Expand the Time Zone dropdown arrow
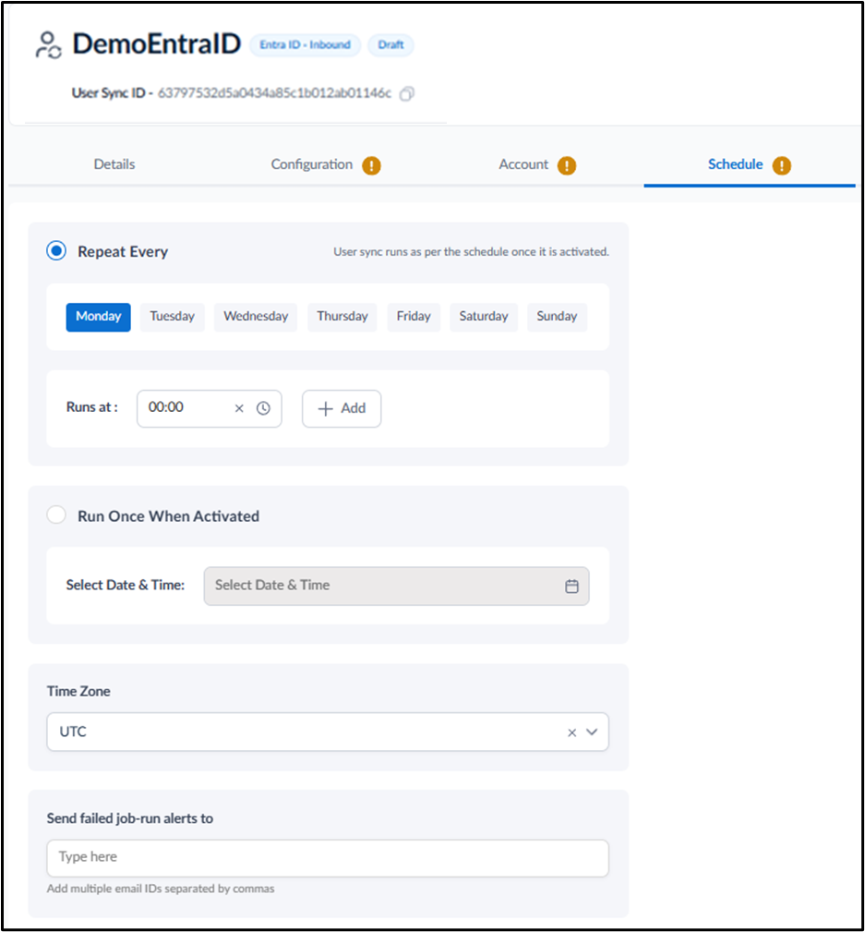This screenshot has height=932, width=865. pos(592,732)
